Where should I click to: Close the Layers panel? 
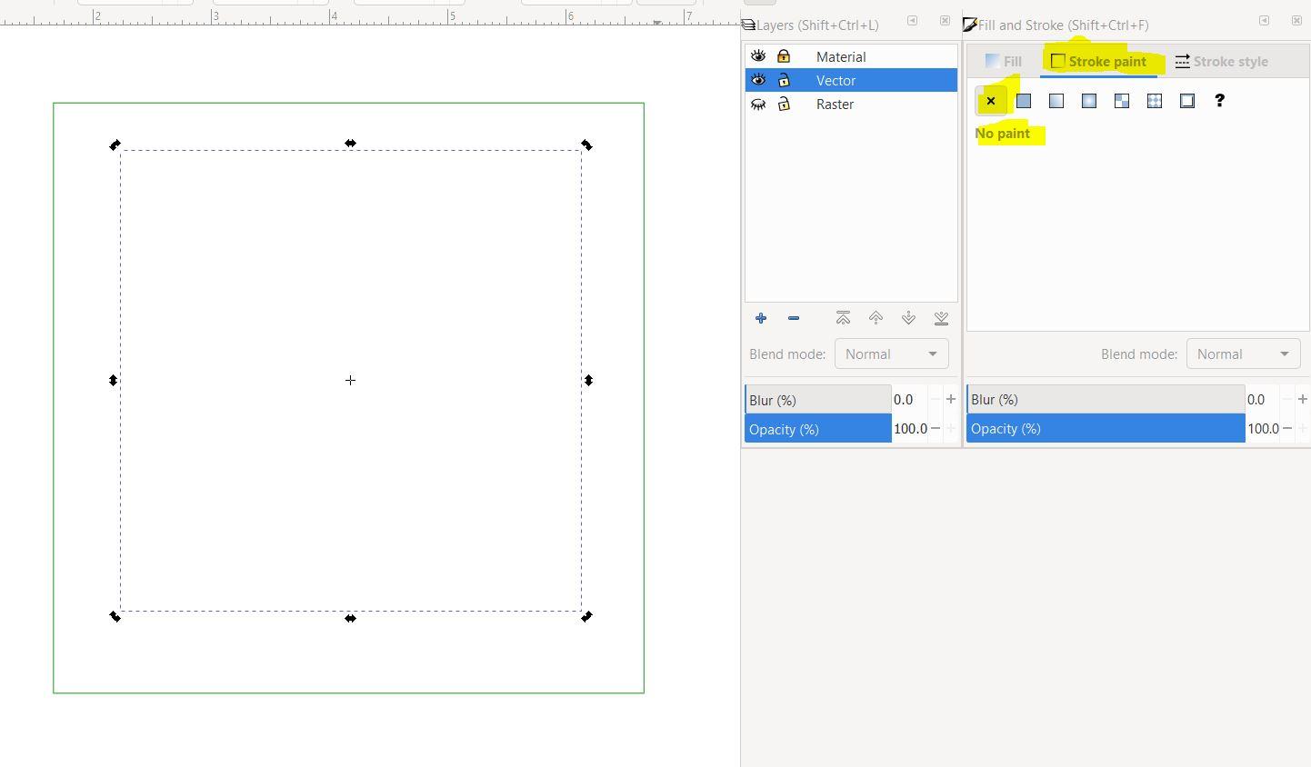945,21
